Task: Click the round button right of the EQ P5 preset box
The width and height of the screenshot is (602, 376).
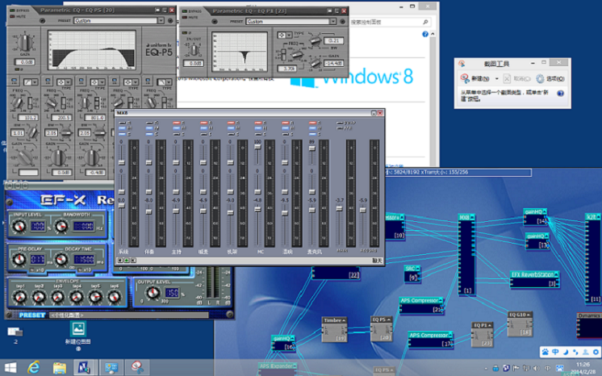Action: coord(170,20)
